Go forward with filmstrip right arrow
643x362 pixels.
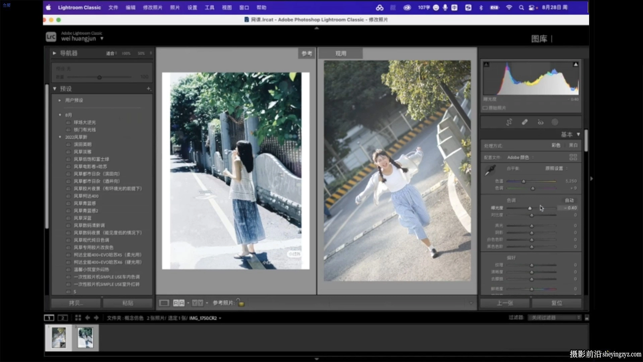tap(96, 317)
